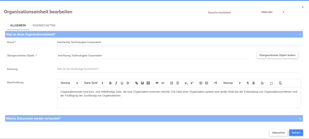Viewport: 309px width, 139px height.
Task: Insert a hyperlink in the description
Action: (137, 83)
